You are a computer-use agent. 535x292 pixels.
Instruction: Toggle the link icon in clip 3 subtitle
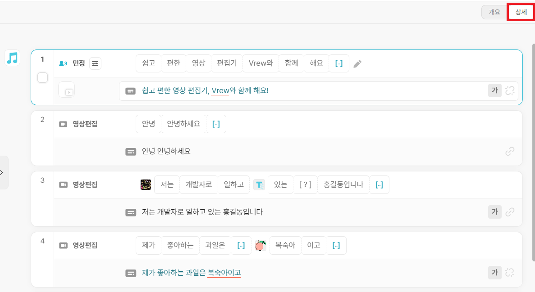click(x=510, y=212)
